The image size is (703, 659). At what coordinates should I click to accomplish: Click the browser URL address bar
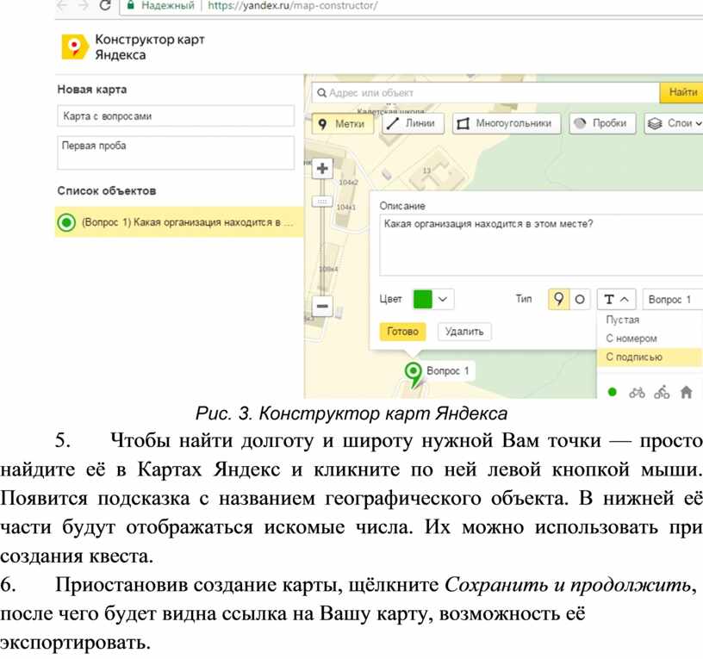410,6
